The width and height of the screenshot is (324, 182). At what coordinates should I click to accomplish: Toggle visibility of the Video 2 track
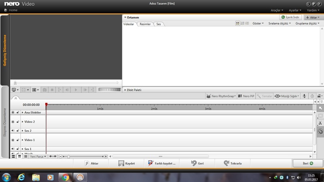point(13,122)
